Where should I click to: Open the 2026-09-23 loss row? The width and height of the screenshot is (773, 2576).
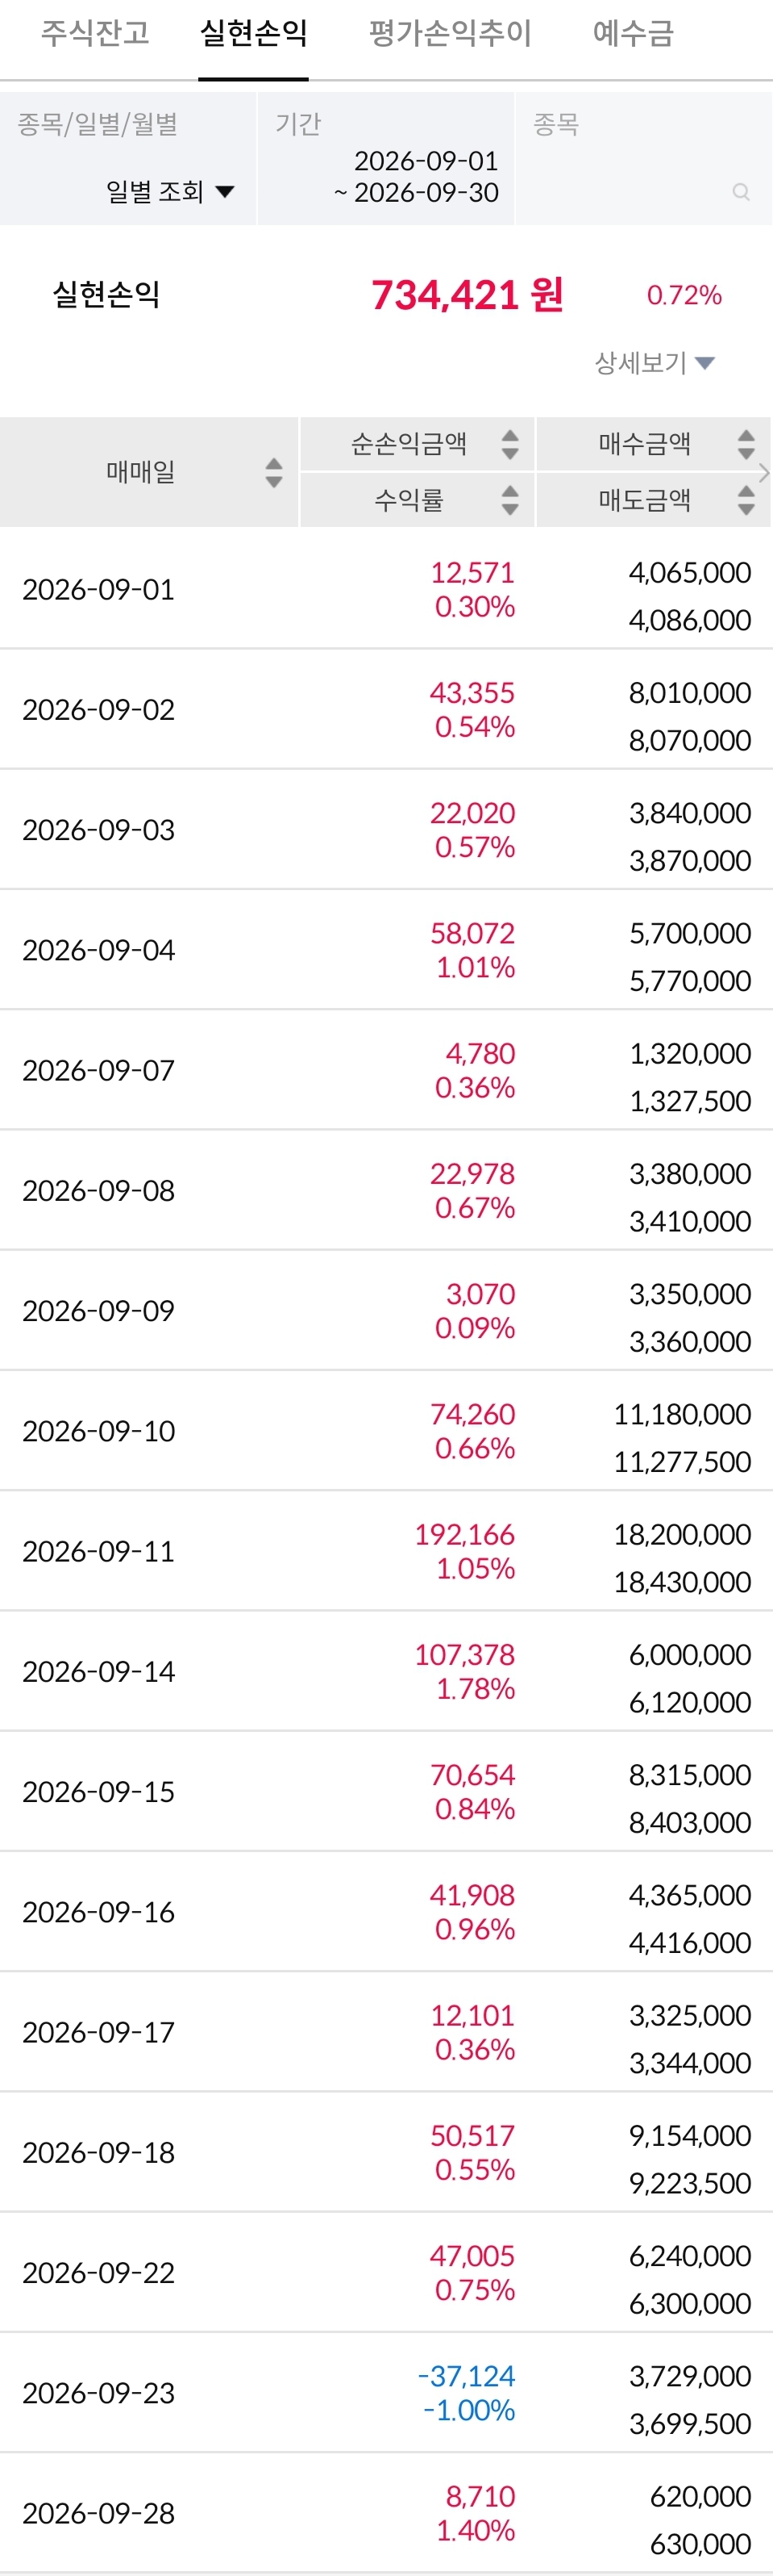click(x=387, y=2393)
